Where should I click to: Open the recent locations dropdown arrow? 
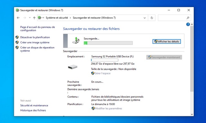[x=30, y=18]
